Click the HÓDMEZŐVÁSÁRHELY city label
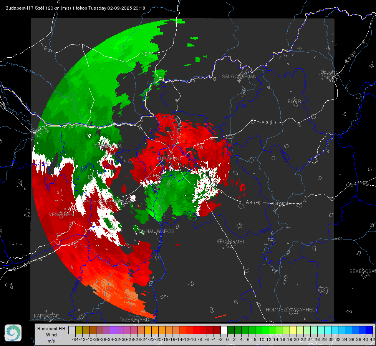The width and height of the screenshot is (376, 346). click(x=292, y=310)
